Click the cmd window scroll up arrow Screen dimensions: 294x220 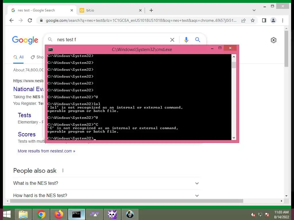coord(234,57)
